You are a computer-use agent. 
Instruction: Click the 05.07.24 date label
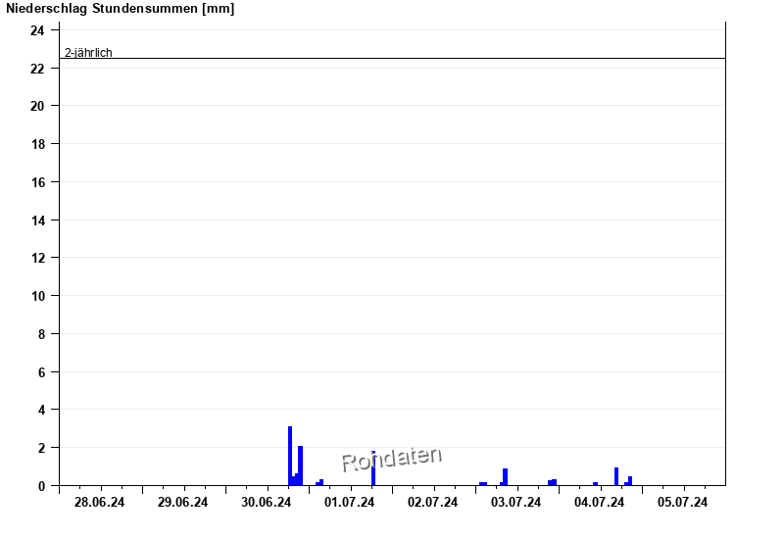pyautogui.click(x=683, y=503)
